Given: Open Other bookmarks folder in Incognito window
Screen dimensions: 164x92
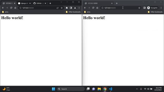Looking at the screenshot, I should 155,12.
